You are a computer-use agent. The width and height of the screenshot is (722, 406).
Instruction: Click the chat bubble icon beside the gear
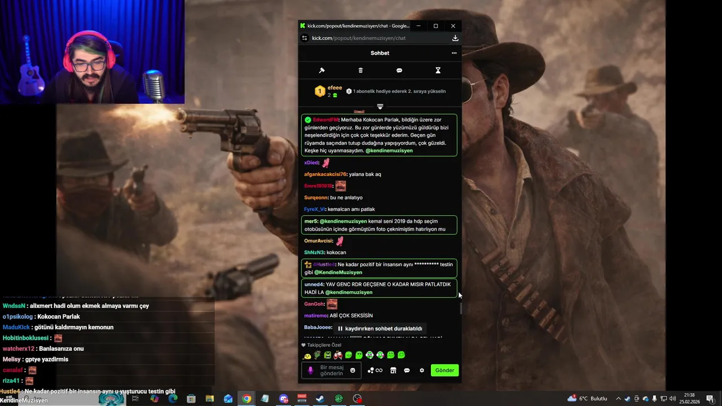click(x=407, y=370)
